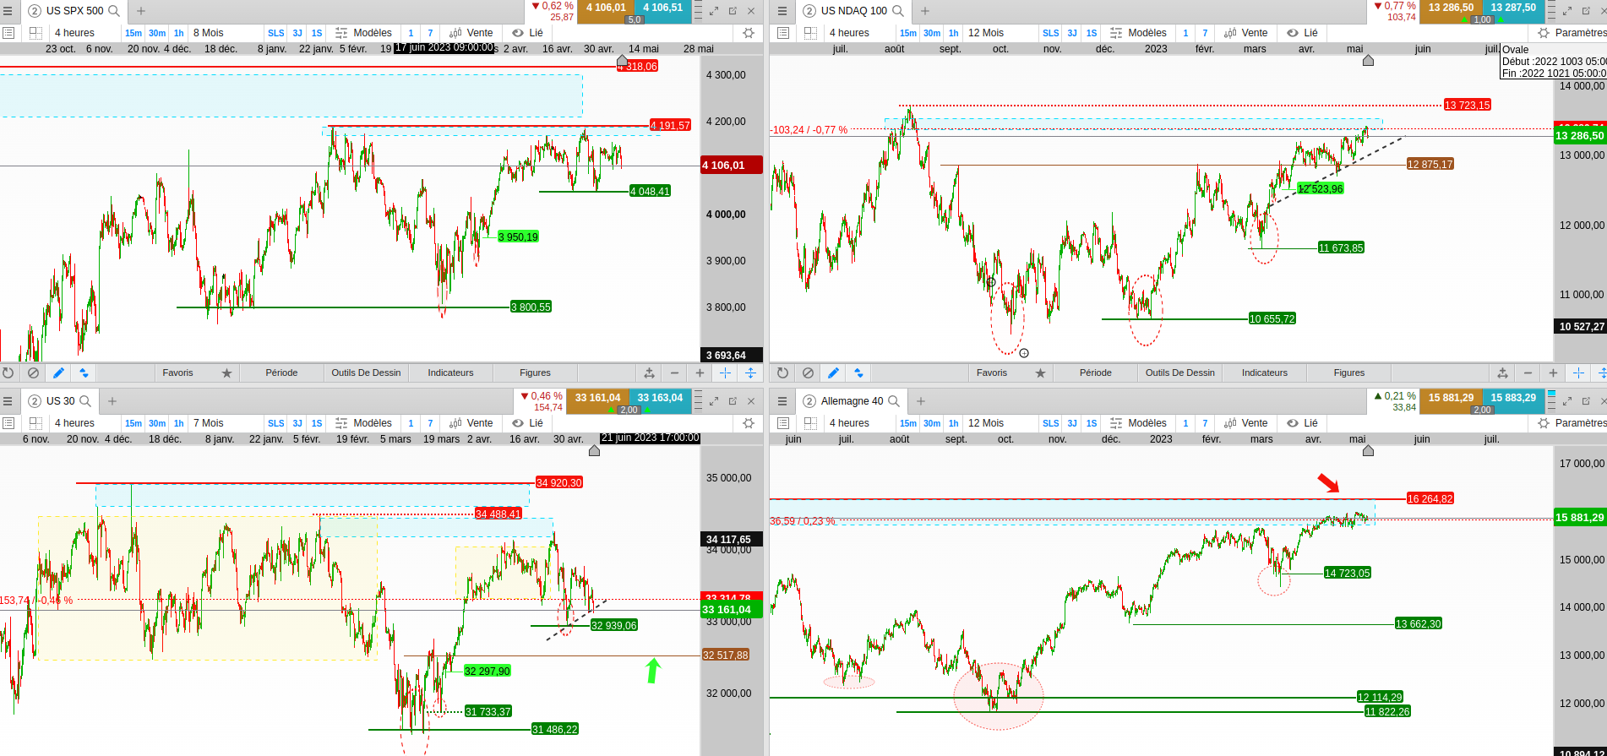This screenshot has width=1607, height=756.
Task: Select the Allemagne 40 tab
Action: pyautogui.click(x=852, y=401)
